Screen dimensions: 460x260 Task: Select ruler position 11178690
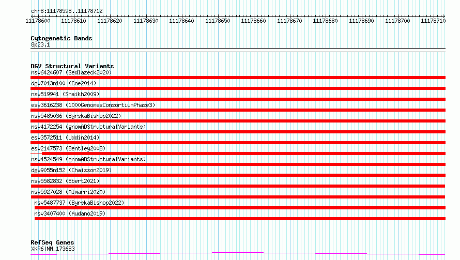point(361,21)
